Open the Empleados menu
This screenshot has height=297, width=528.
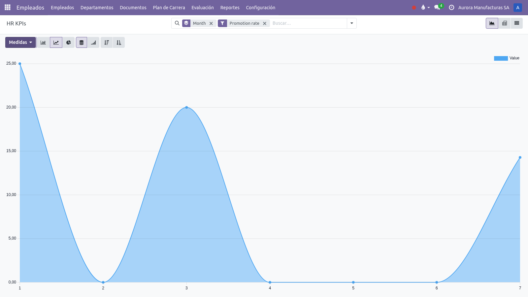[x=62, y=7]
